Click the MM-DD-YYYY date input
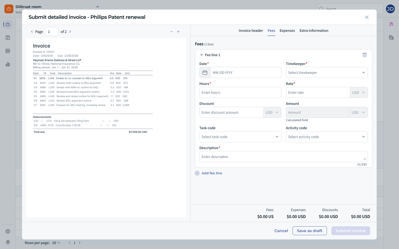The height and width of the screenshot is (249, 399). [246, 72]
